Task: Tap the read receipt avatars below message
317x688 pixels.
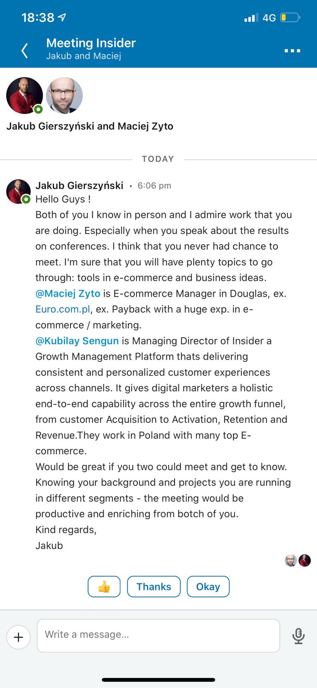Action: tap(298, 561)
